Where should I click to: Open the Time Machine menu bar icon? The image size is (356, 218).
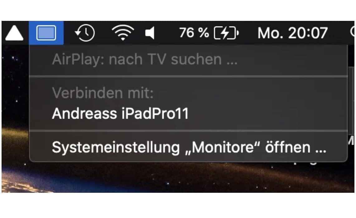pos(84,33)
